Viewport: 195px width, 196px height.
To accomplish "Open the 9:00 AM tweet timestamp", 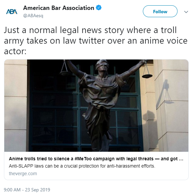I will coord(12,190).
